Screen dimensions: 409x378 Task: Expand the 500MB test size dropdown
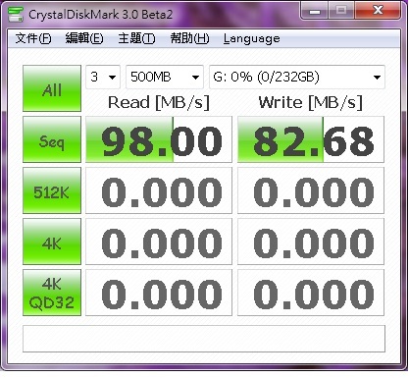165,77
